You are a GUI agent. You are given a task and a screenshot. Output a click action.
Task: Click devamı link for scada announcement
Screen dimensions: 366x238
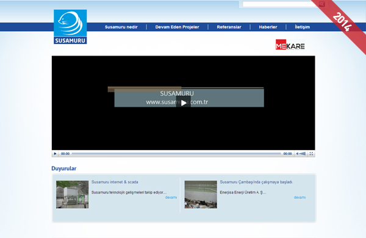[x=171, y=197]
